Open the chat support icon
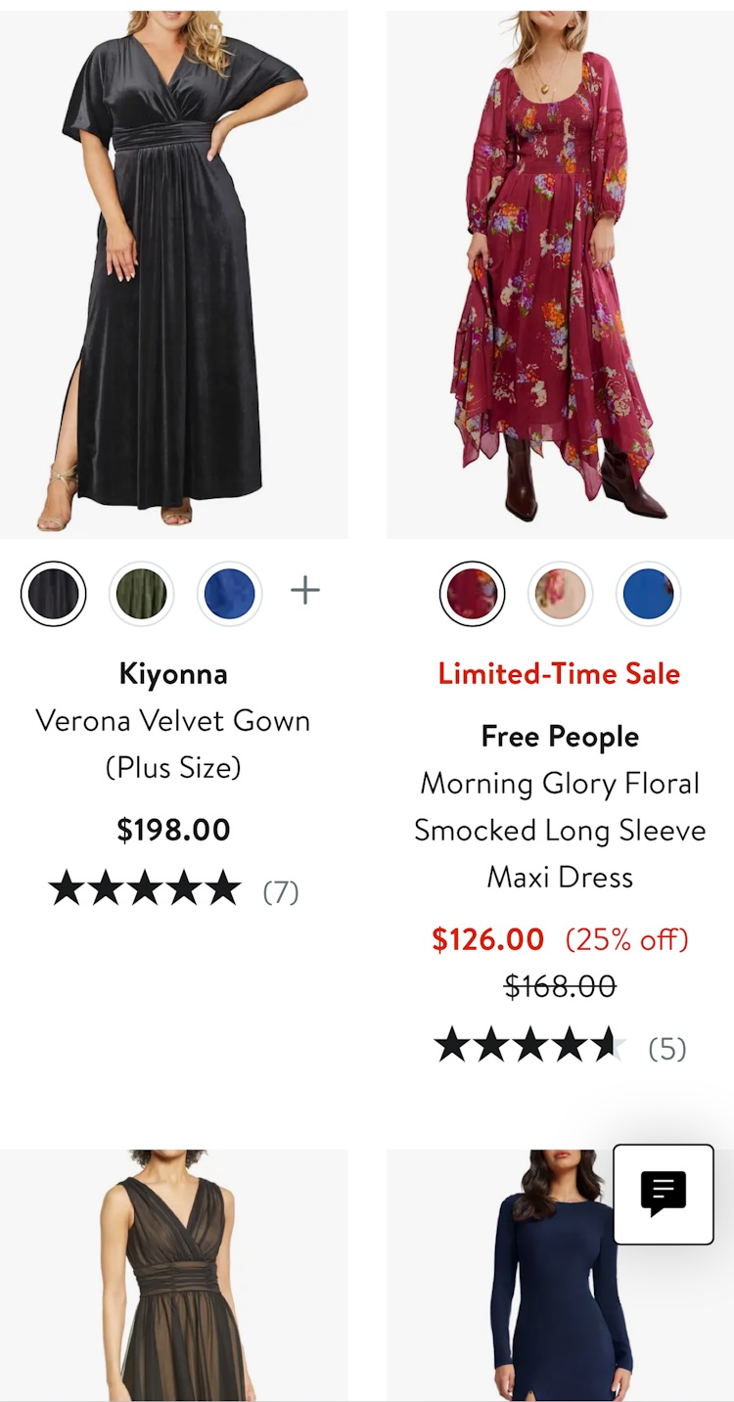734x1402 pixels. pyautogui.click(x=663, y=1194)
